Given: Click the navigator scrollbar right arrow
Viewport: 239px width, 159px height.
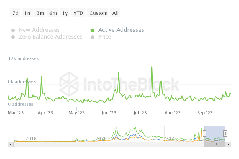Looking at the screenshot, I should [x=228, y=144].
